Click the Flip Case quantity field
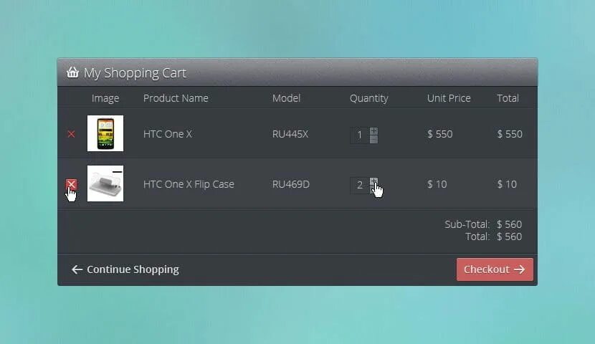Viewport: 595px width, 344px height. click(359, 185)
